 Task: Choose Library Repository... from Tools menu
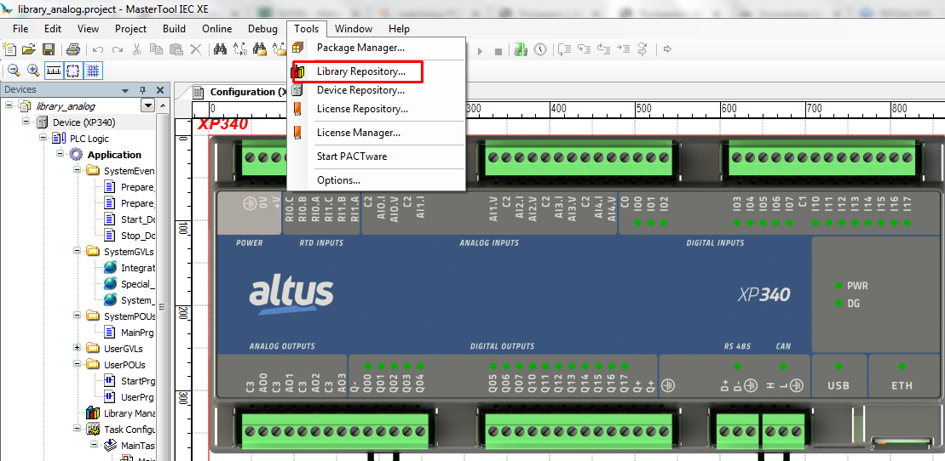coord(376,71)
